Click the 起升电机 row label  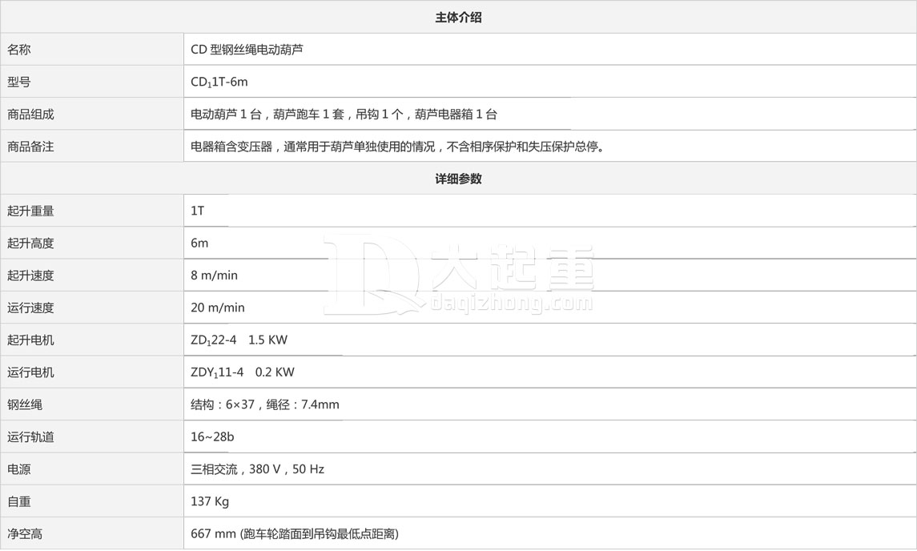tap(30, 340)
